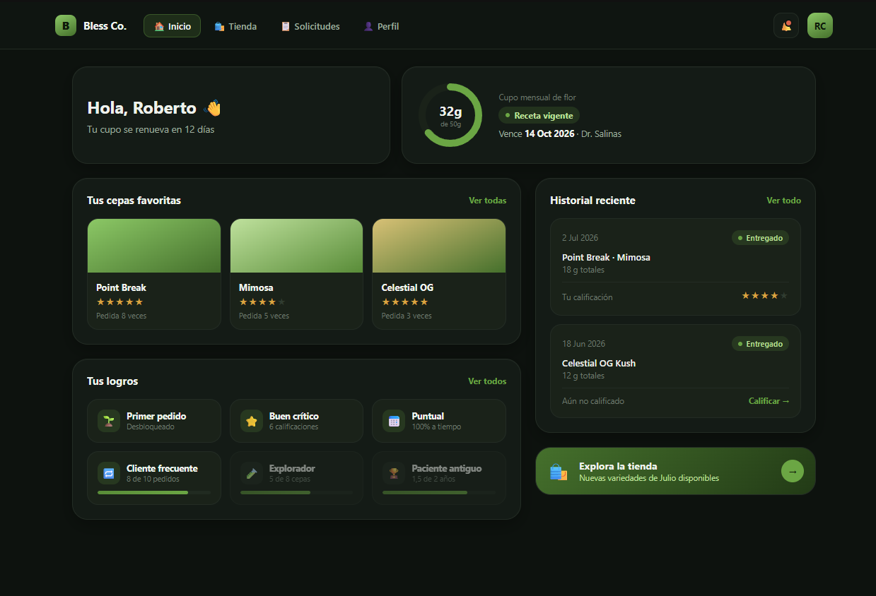Click the Cliente frecuente progress bar
Viewport: 876px width, 596px height.
click(x=154, y=492)
